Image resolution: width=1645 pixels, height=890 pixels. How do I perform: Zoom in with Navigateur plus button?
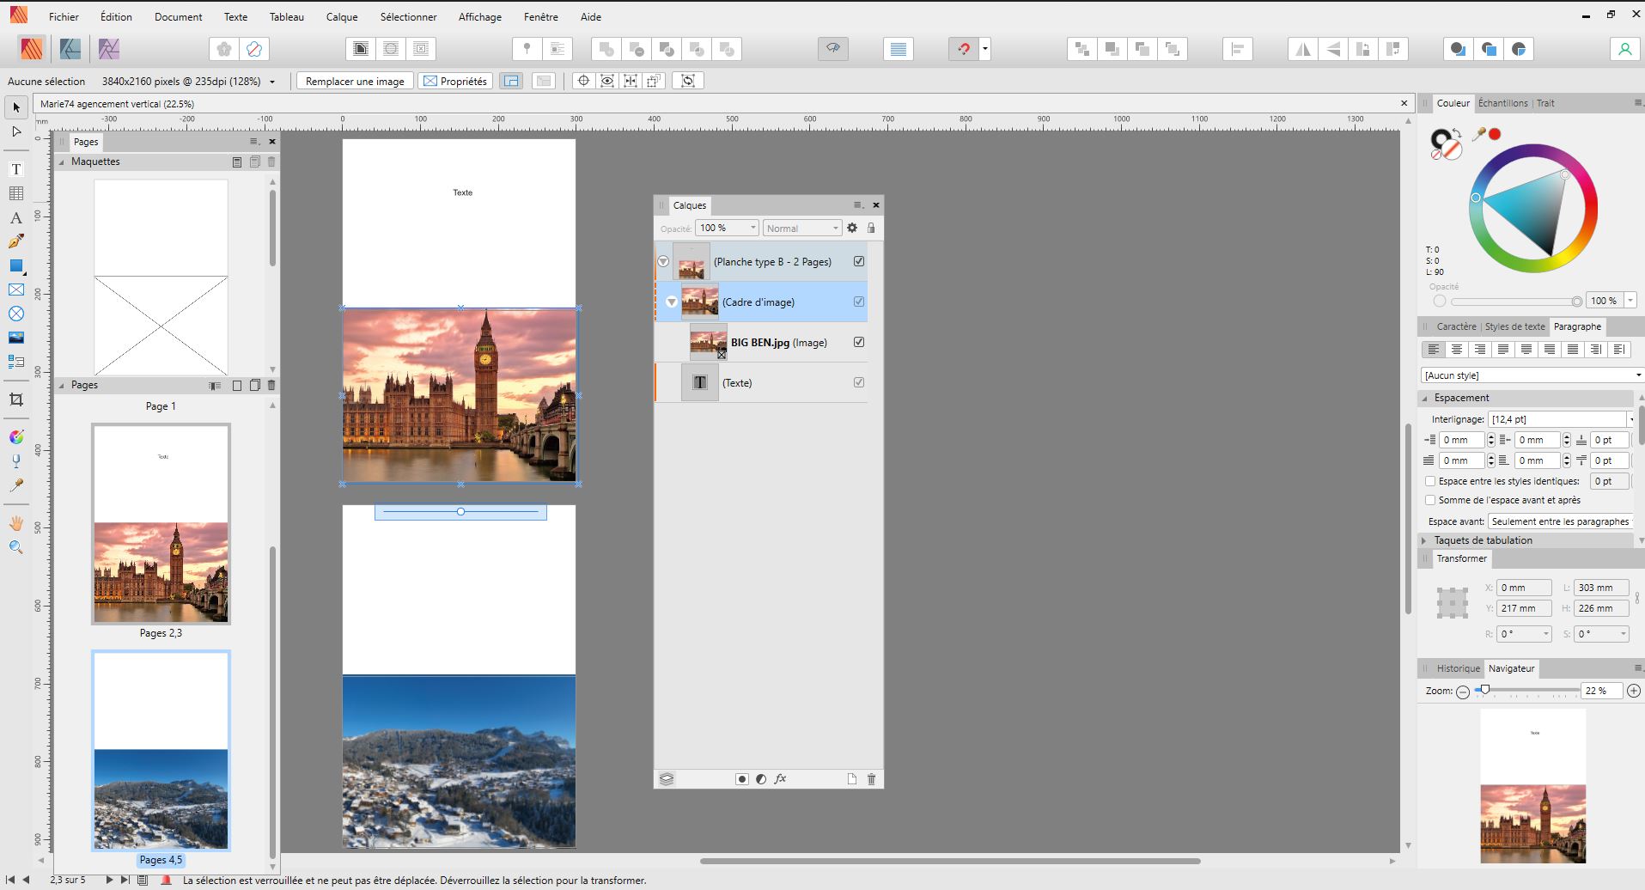point(1634,691)
